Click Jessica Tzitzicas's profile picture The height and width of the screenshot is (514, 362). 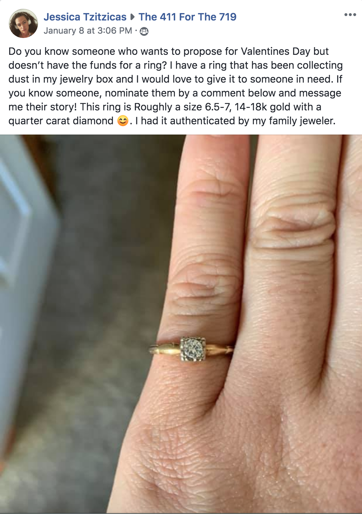[23, 23]
